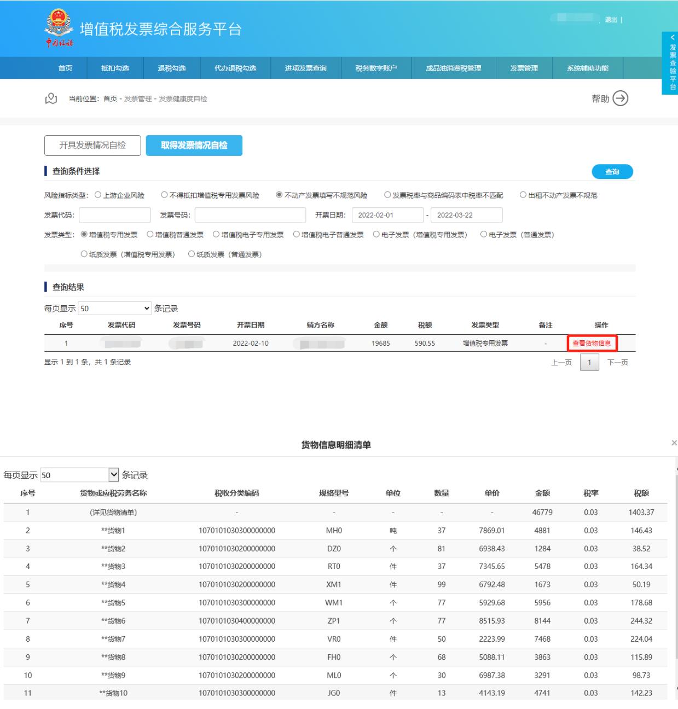Screen dimensions: 678x709
Task: Open the goods list per-page dropdown
Action: pyautogui.click(x=79, y=475)
